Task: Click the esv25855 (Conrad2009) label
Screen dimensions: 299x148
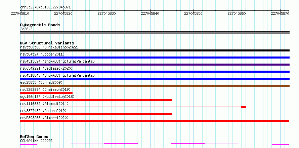Action: pyautogui.click(x=41, y=82)
